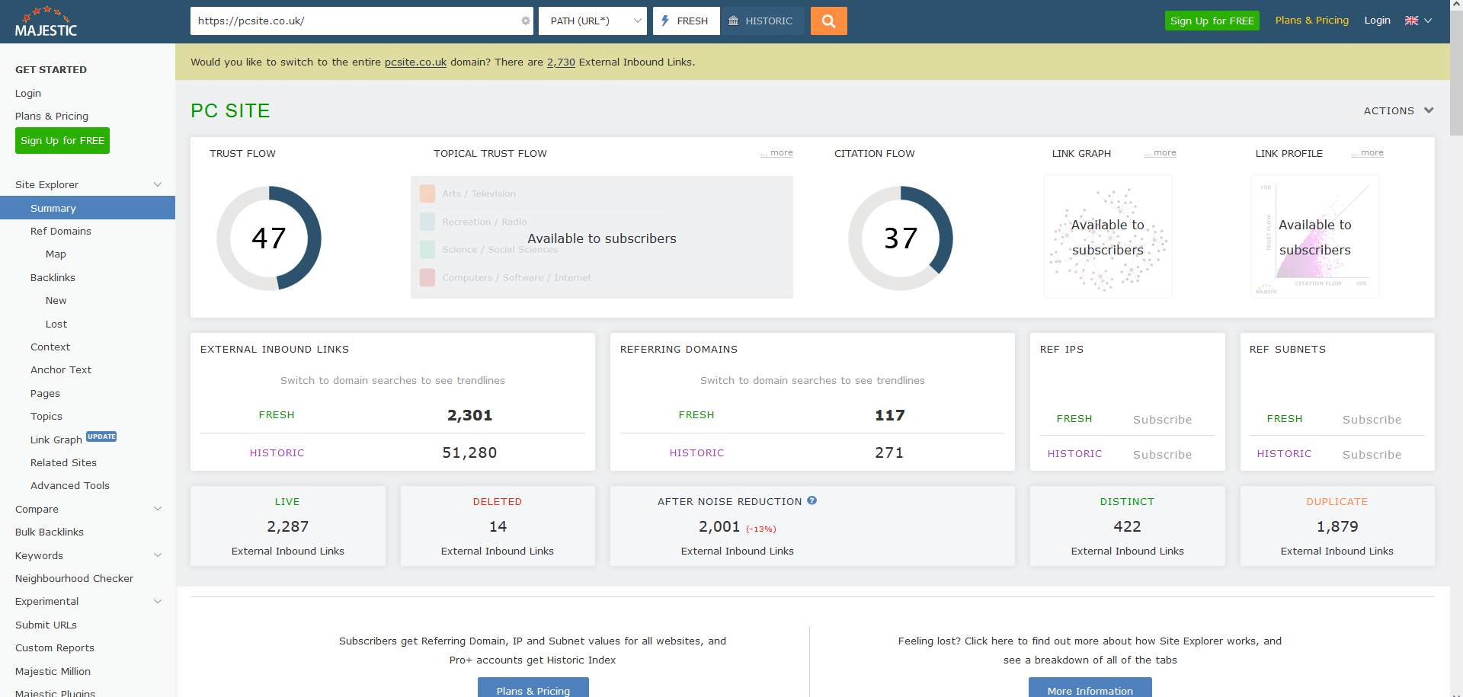Open Neighbourhood Checker in the sidebar
The height and width of the screenshot is (697, 1463).
74,578
